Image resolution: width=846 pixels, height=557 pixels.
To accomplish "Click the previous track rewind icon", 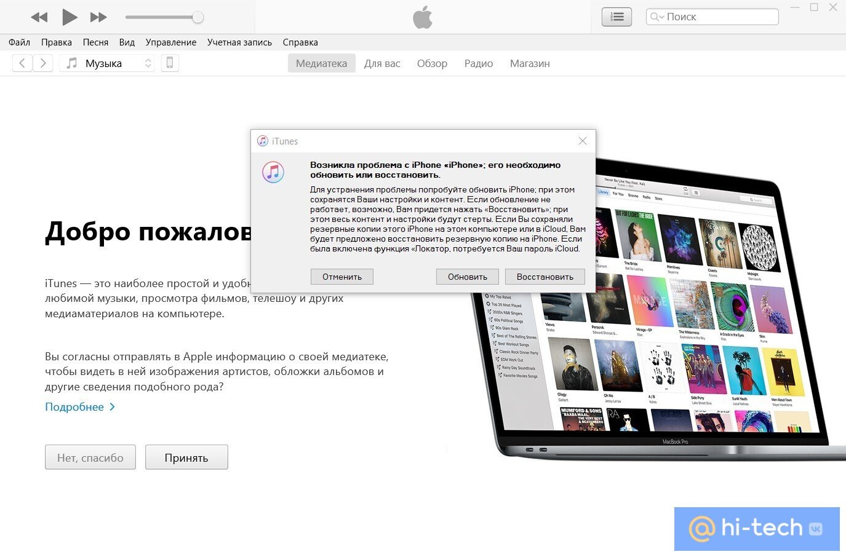I will coord(39,17).
